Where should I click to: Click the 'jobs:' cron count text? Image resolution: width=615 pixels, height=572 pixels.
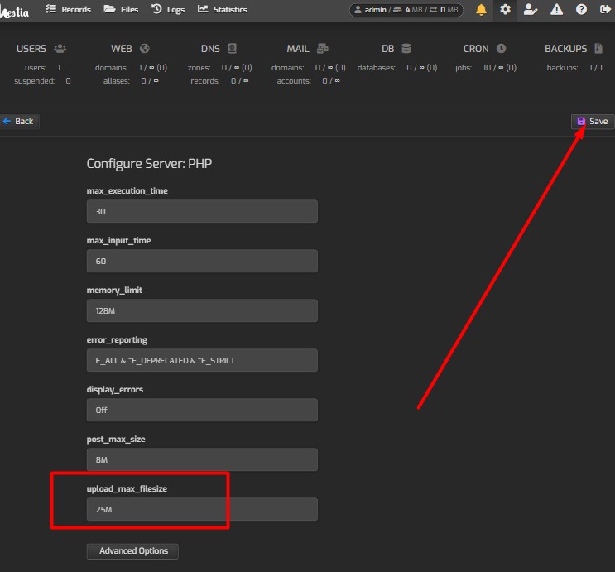pyautogui.click(x=486, y=68)
